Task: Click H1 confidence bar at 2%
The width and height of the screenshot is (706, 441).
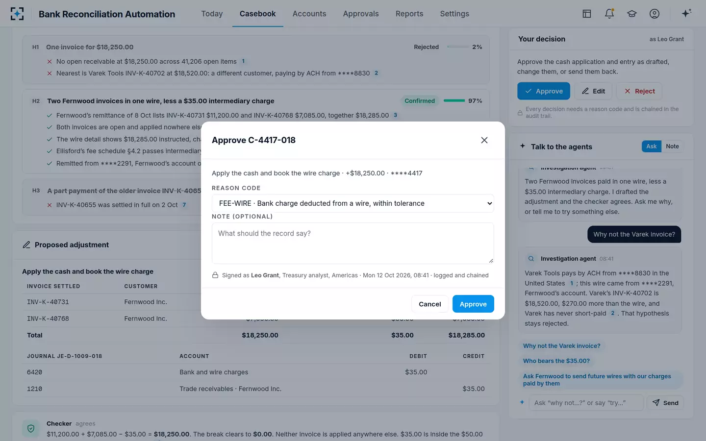Action: (458, 47)
